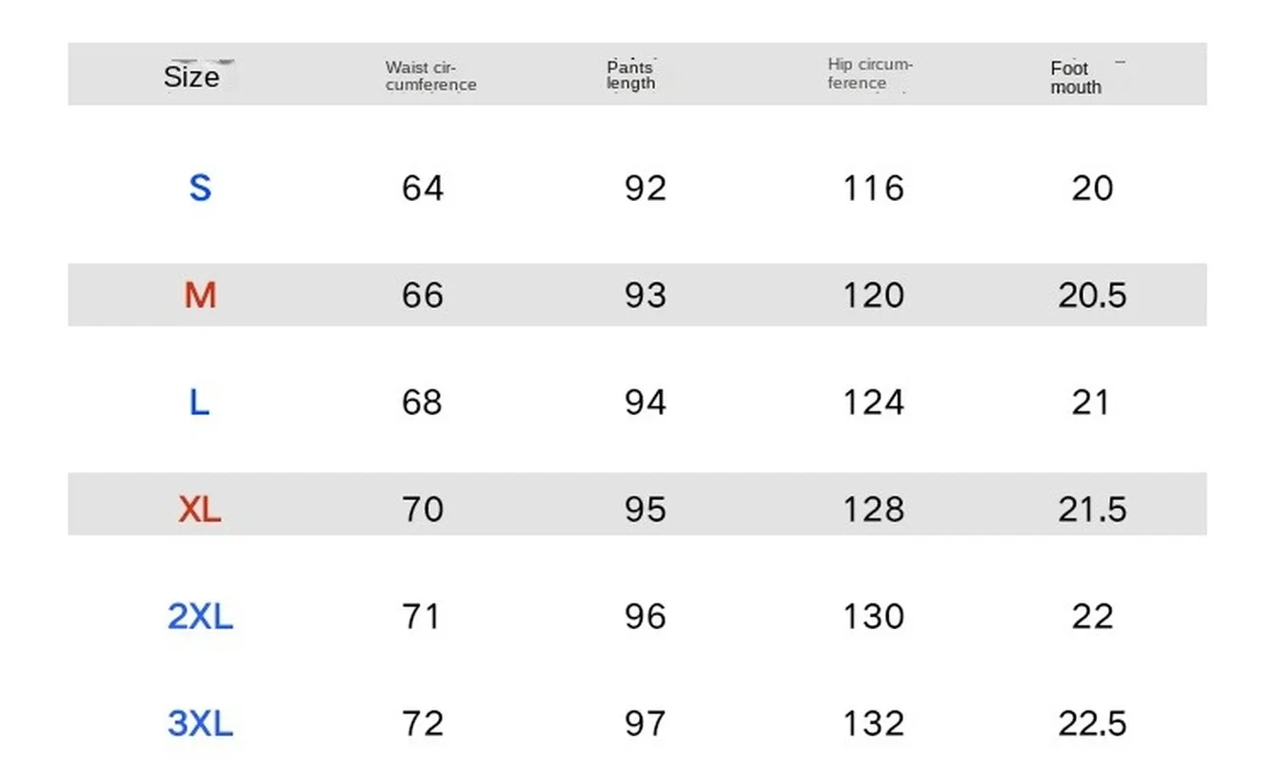Image resolution: width=1275 pixels, height=758 pixels.
Task: Click the Size column header
Action: [191, 76]
